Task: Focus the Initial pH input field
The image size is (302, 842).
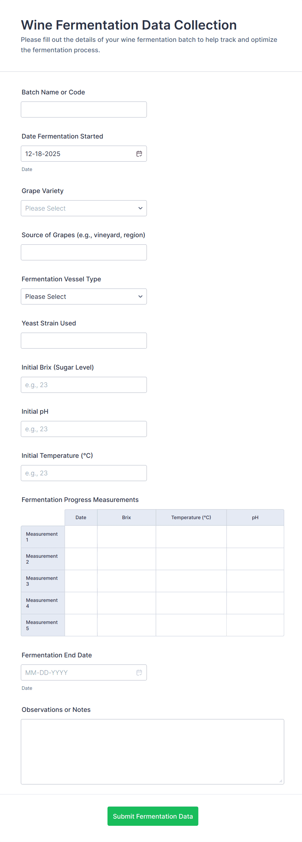Action: coord(84,429)
